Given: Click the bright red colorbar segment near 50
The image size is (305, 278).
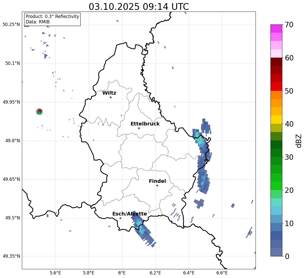Looking at the screenshot, I should pyautogui.click(x=276, y=87).
